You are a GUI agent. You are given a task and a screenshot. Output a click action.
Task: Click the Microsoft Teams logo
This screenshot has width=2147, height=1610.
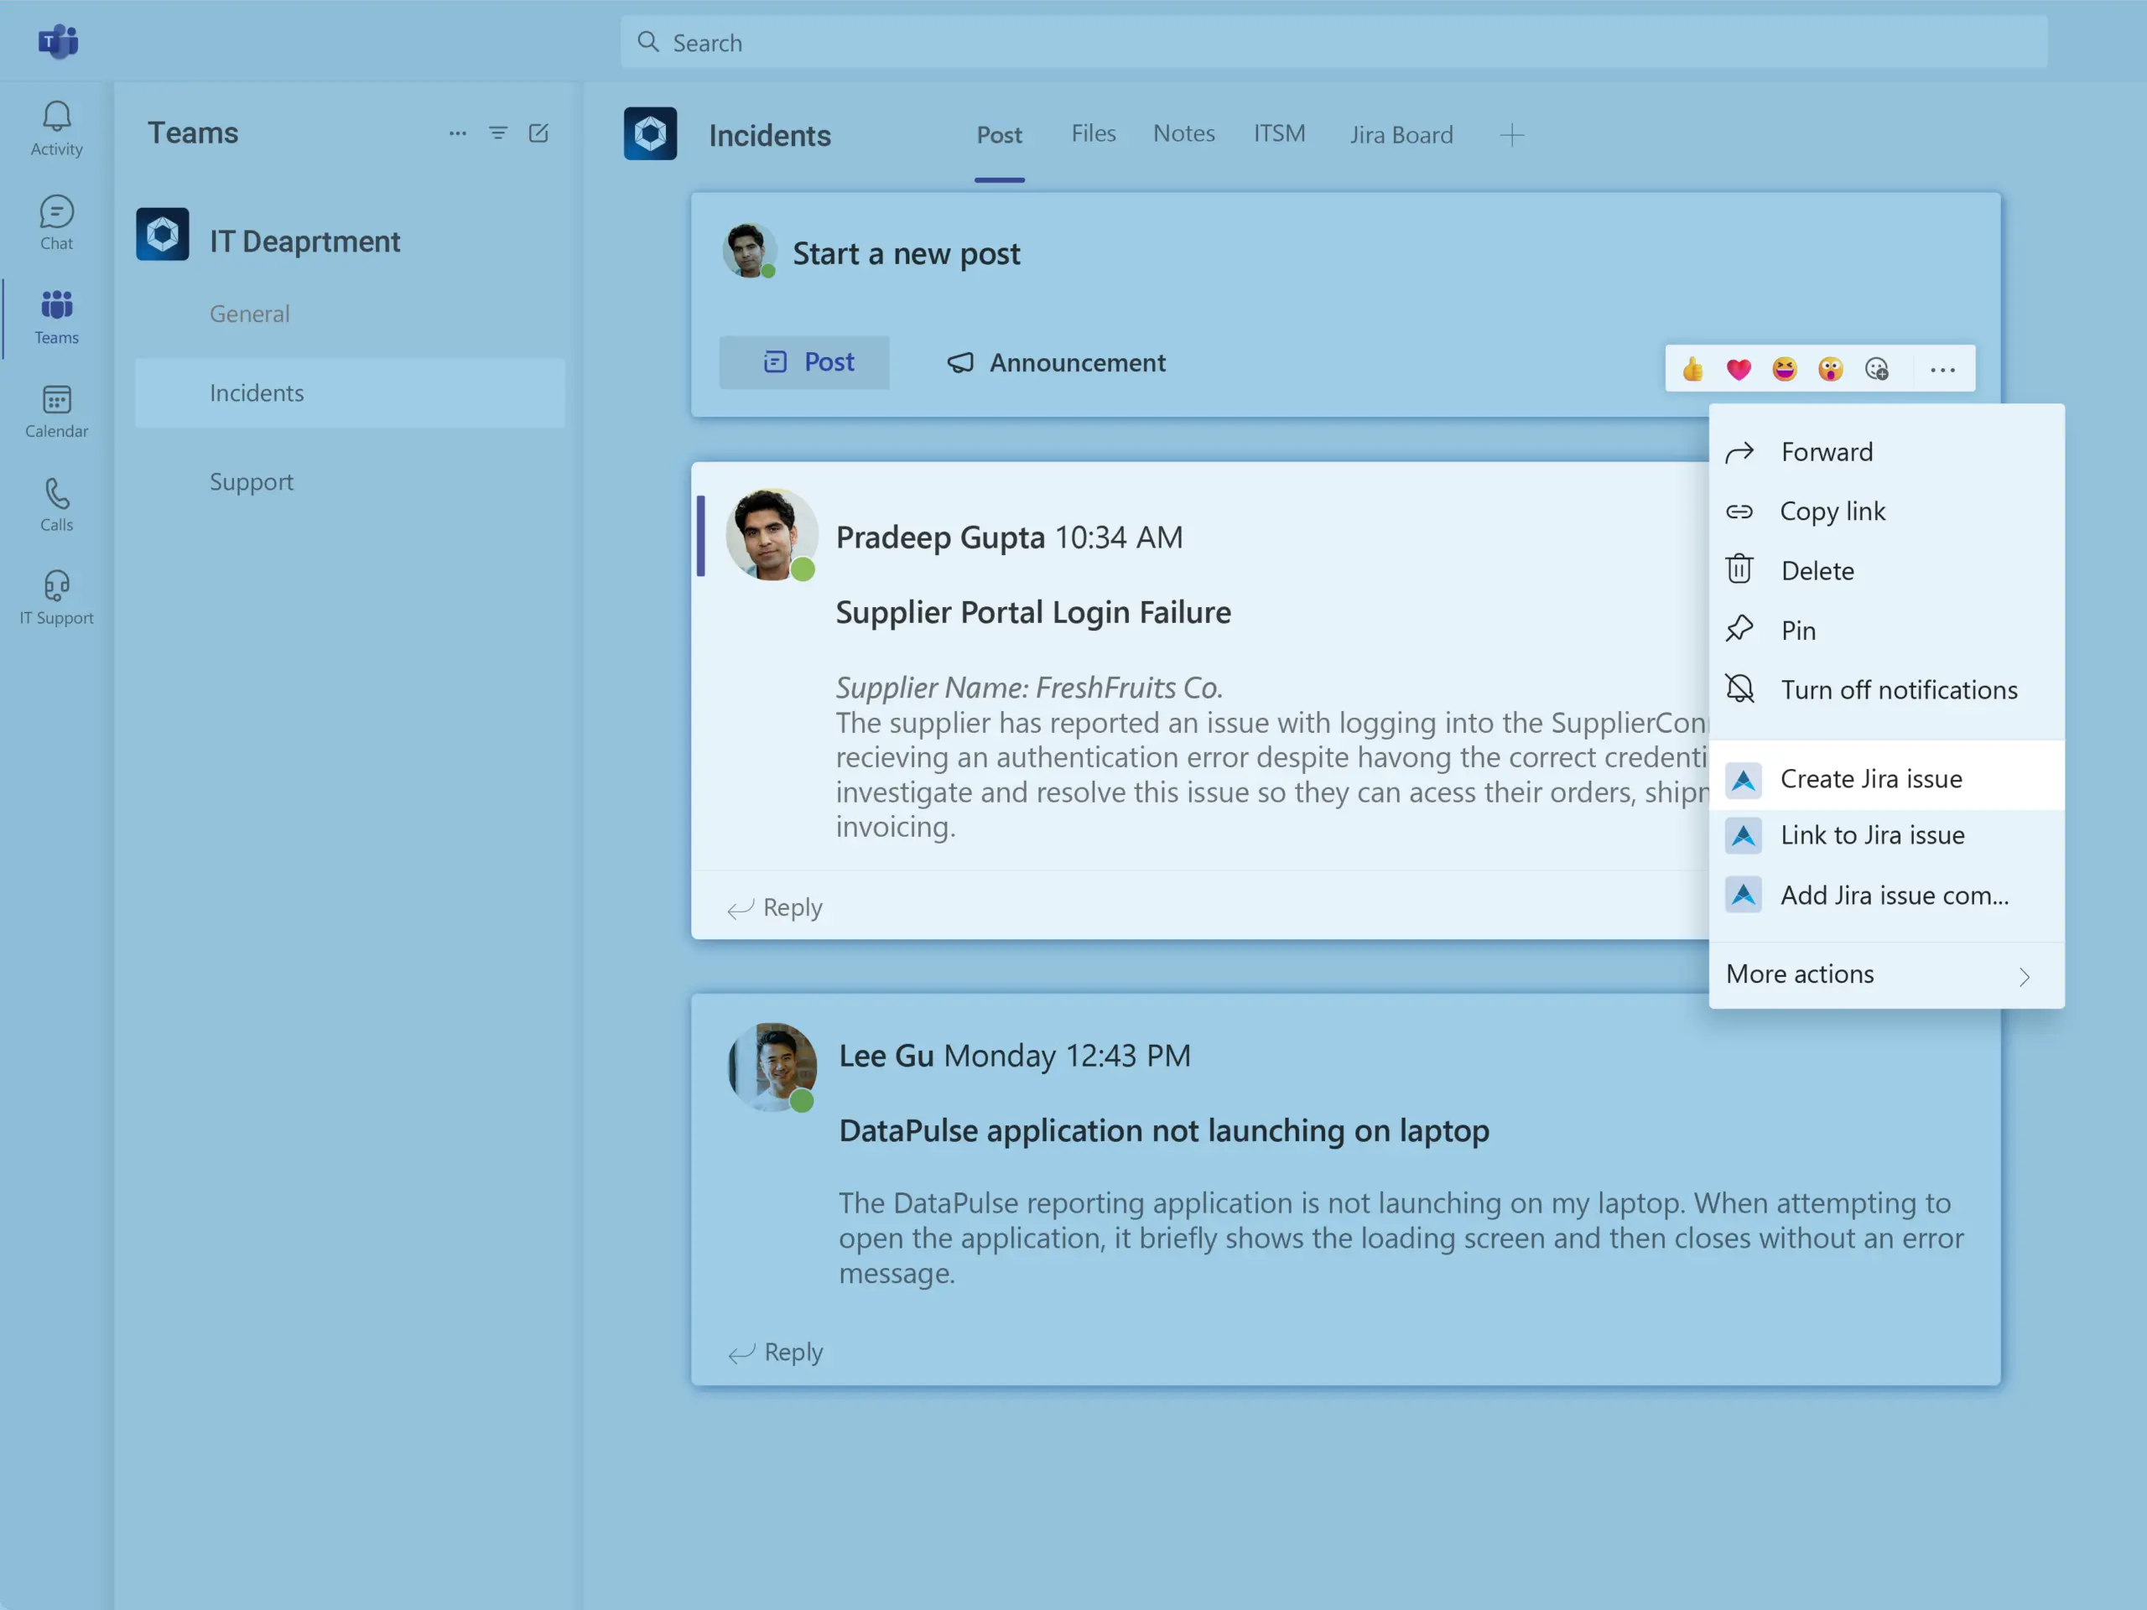(x=58, y=42)
